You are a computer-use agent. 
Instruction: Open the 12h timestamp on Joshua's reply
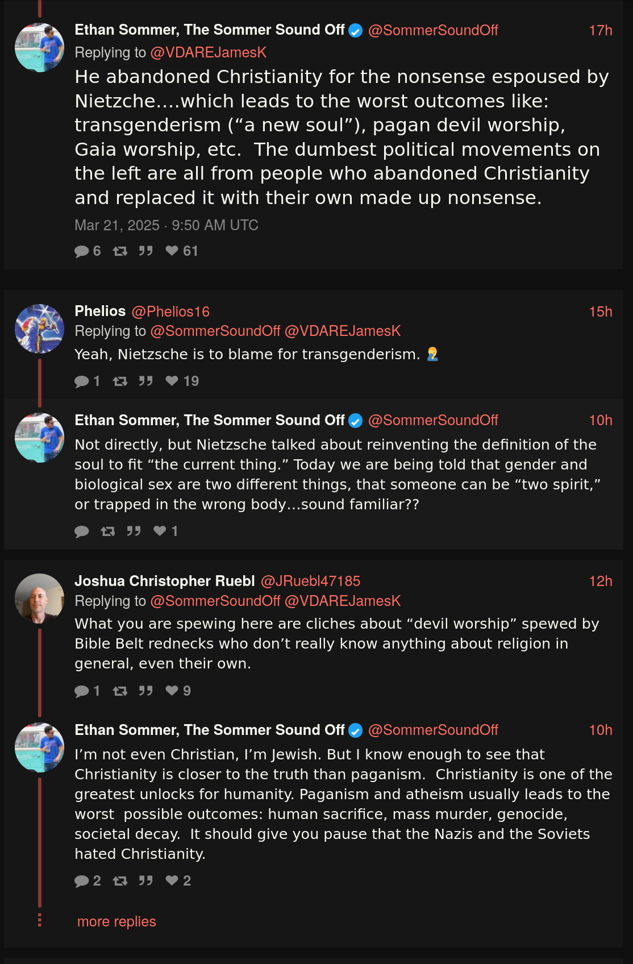tap(601, 581)
